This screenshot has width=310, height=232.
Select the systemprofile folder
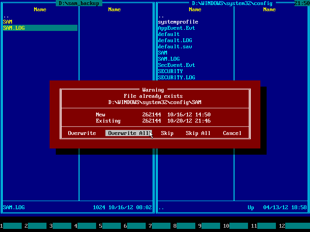178,22
